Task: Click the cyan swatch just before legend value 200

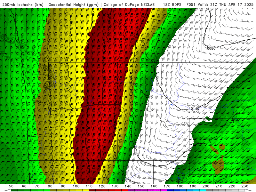Action: point(203,190)
